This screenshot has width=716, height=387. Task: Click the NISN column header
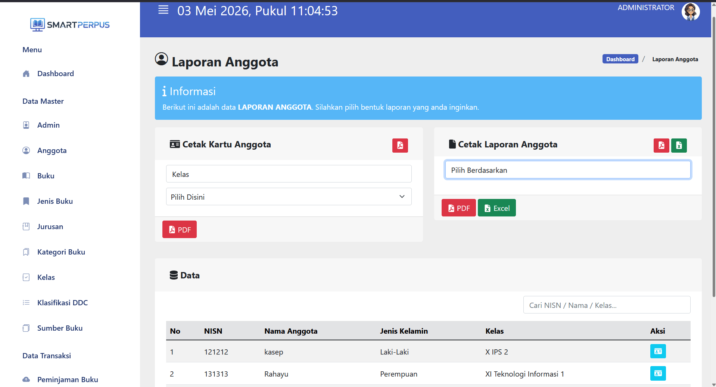coord(213,331)
